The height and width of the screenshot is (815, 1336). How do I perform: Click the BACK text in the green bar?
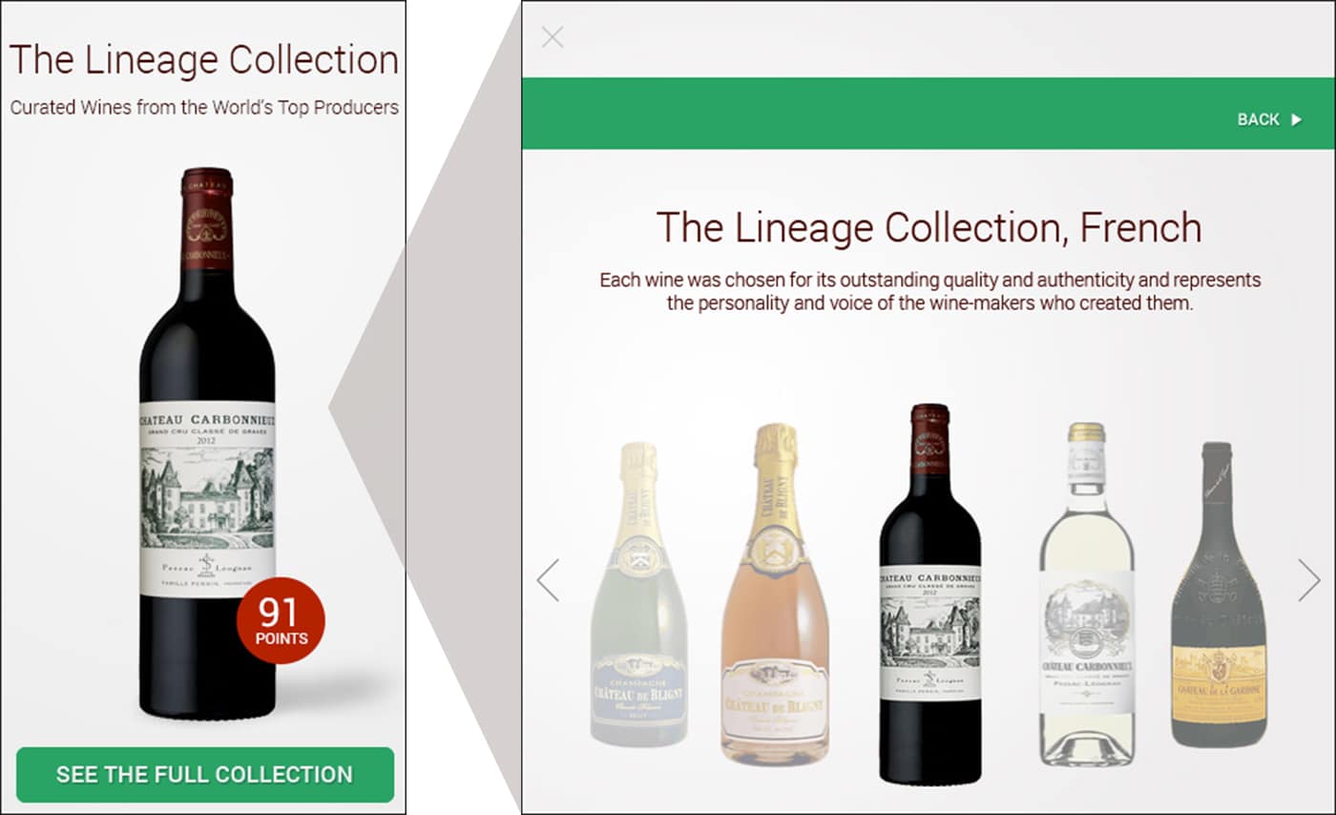click(x=1258, y=119)
